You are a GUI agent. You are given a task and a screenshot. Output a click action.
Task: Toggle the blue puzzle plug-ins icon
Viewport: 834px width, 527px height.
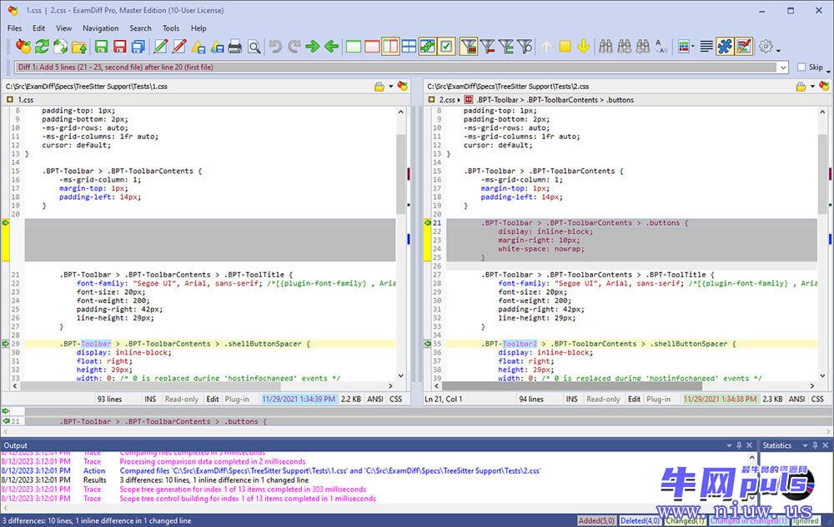pos(725,47)
